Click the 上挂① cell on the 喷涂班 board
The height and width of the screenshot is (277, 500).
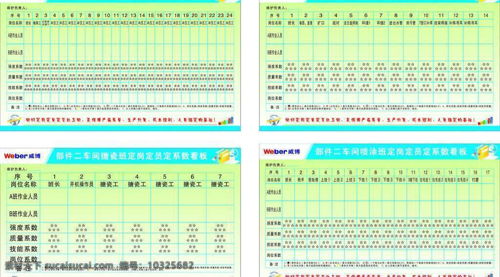(326, 180)
